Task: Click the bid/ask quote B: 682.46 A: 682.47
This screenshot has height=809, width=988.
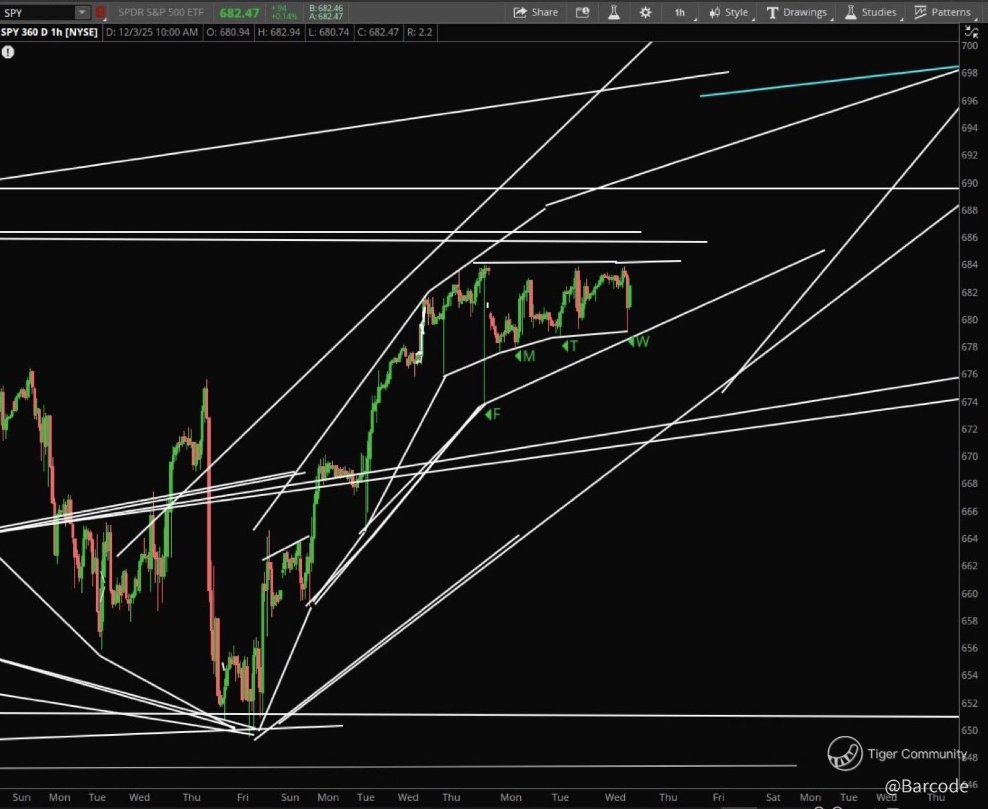Action: click(326, 12)
